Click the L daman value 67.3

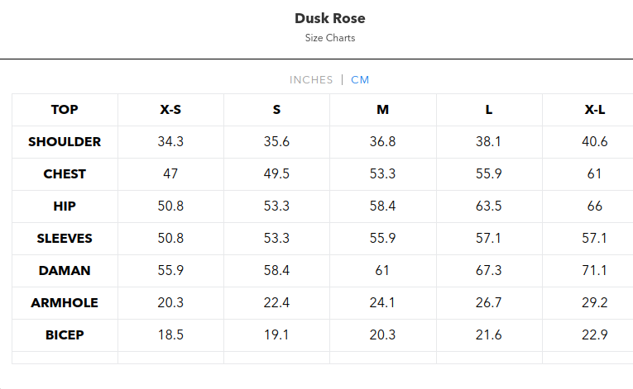click(489, 271)
